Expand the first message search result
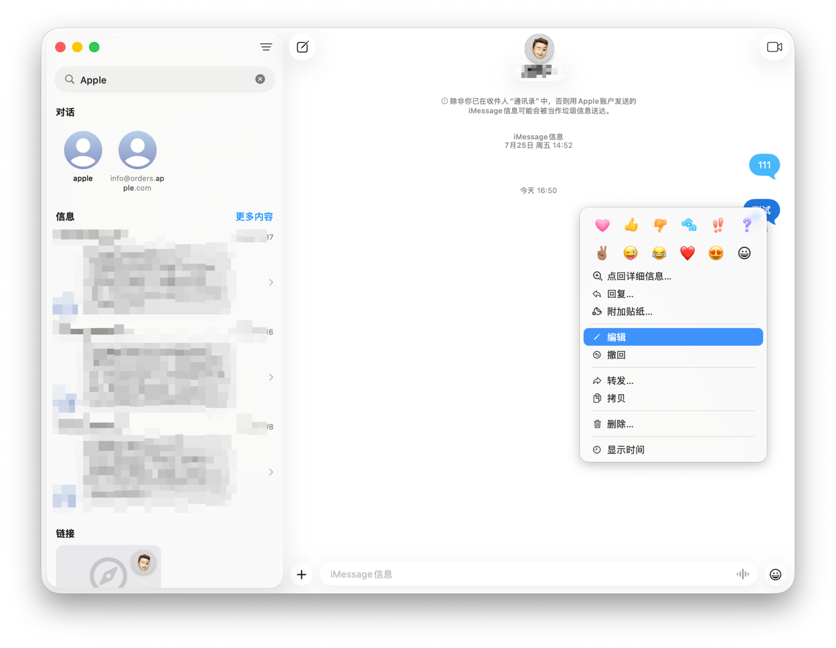836x648 pixels. (271, 282)
